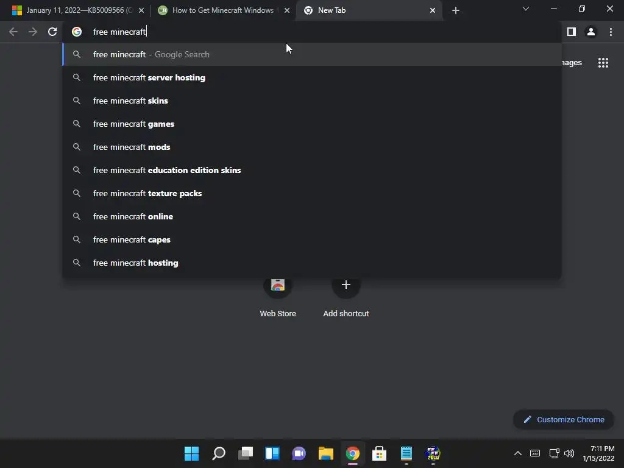The height and width of the screenshot is (468, 624).
Task: Open the Chrome three-dot menu
Action: click(x=611, y=32)
